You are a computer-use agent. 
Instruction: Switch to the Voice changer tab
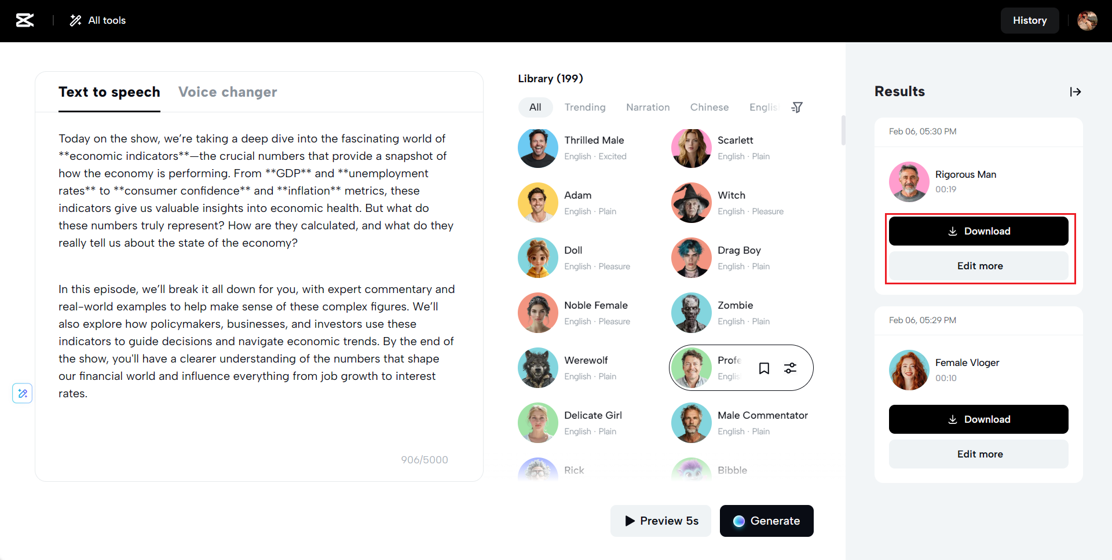[228, 92]
